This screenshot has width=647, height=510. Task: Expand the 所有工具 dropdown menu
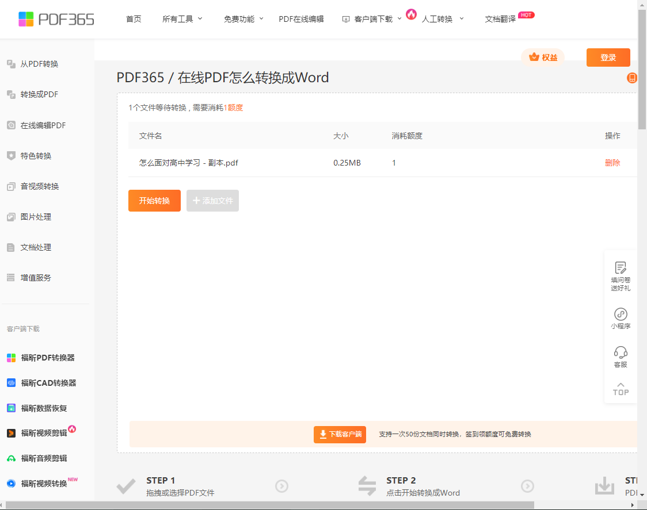[182, 19]
